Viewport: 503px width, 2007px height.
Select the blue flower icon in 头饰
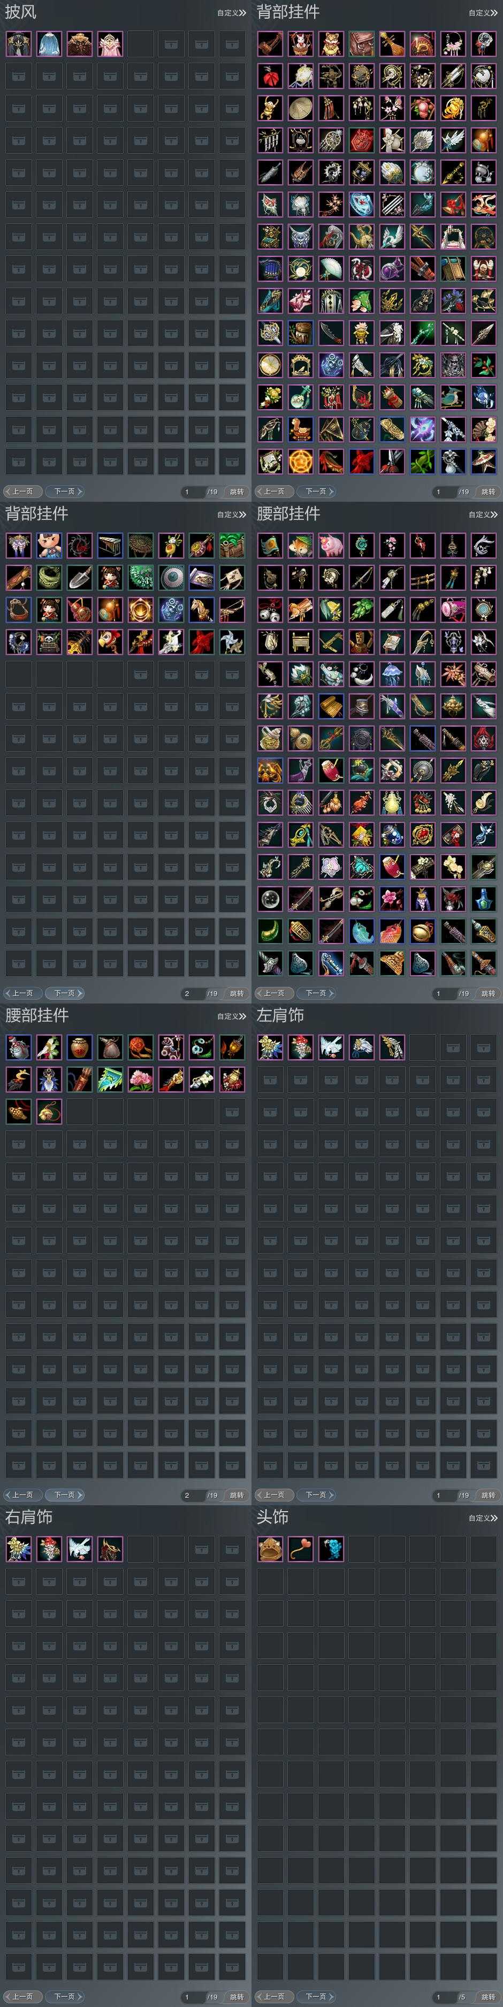pyautogui.click(x=331, y=1549)
